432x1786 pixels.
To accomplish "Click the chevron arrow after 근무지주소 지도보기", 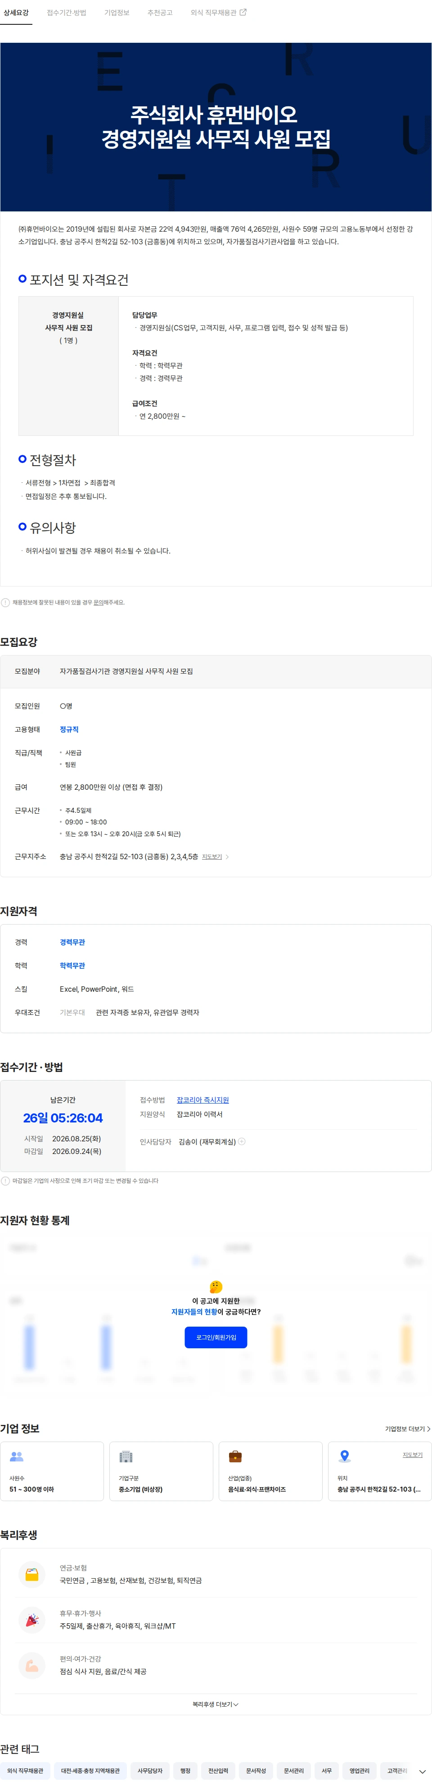I will pyautogui.click(x=227, y=857).
